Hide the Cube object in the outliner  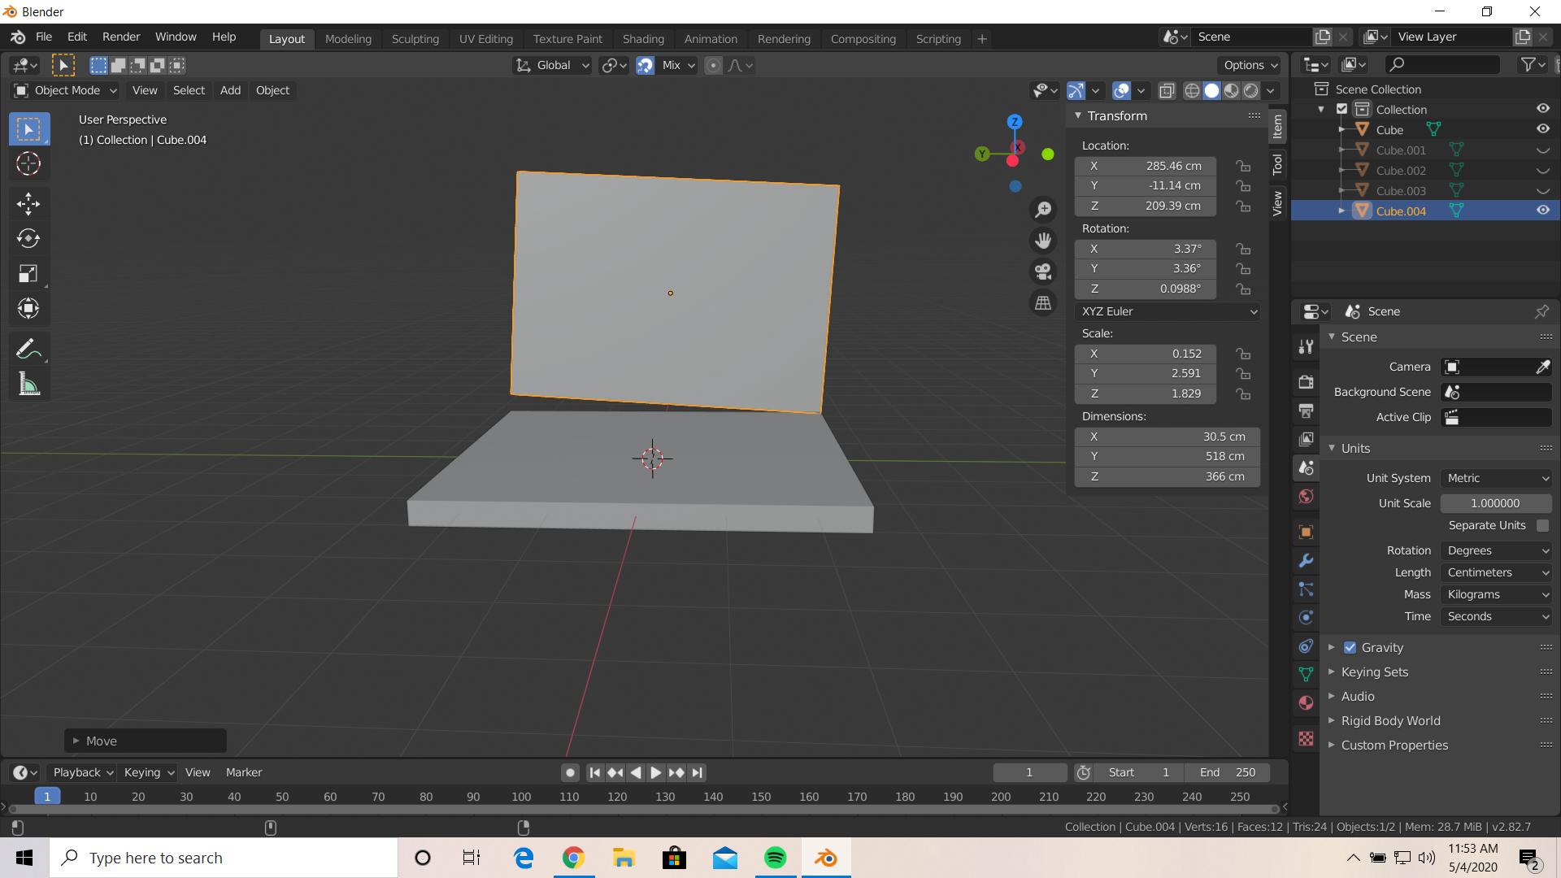pyautogui.click(x=1542, y=128)
